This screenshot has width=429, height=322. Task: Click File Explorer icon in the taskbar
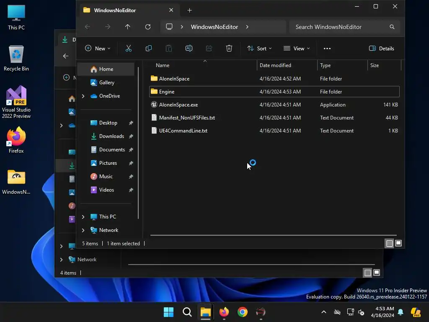[x=205, y=312]
